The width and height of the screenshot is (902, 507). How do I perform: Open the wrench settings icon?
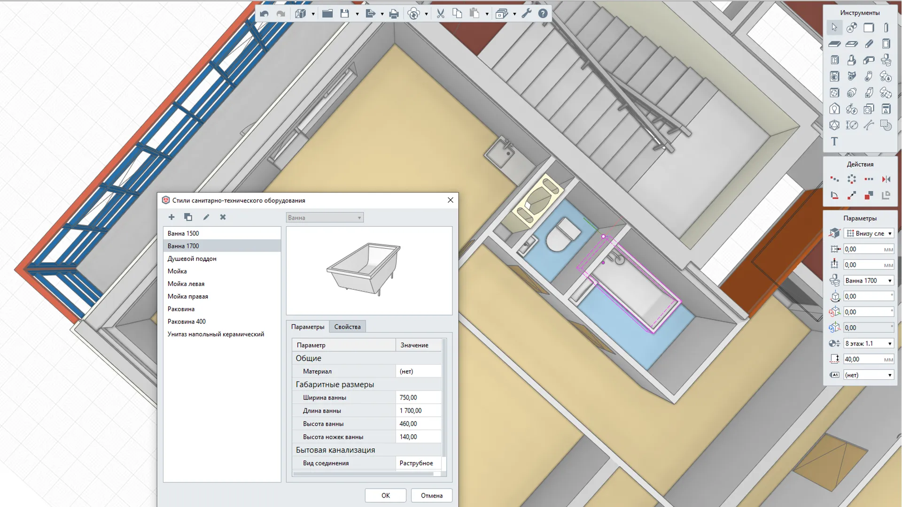tap(526, 14)
